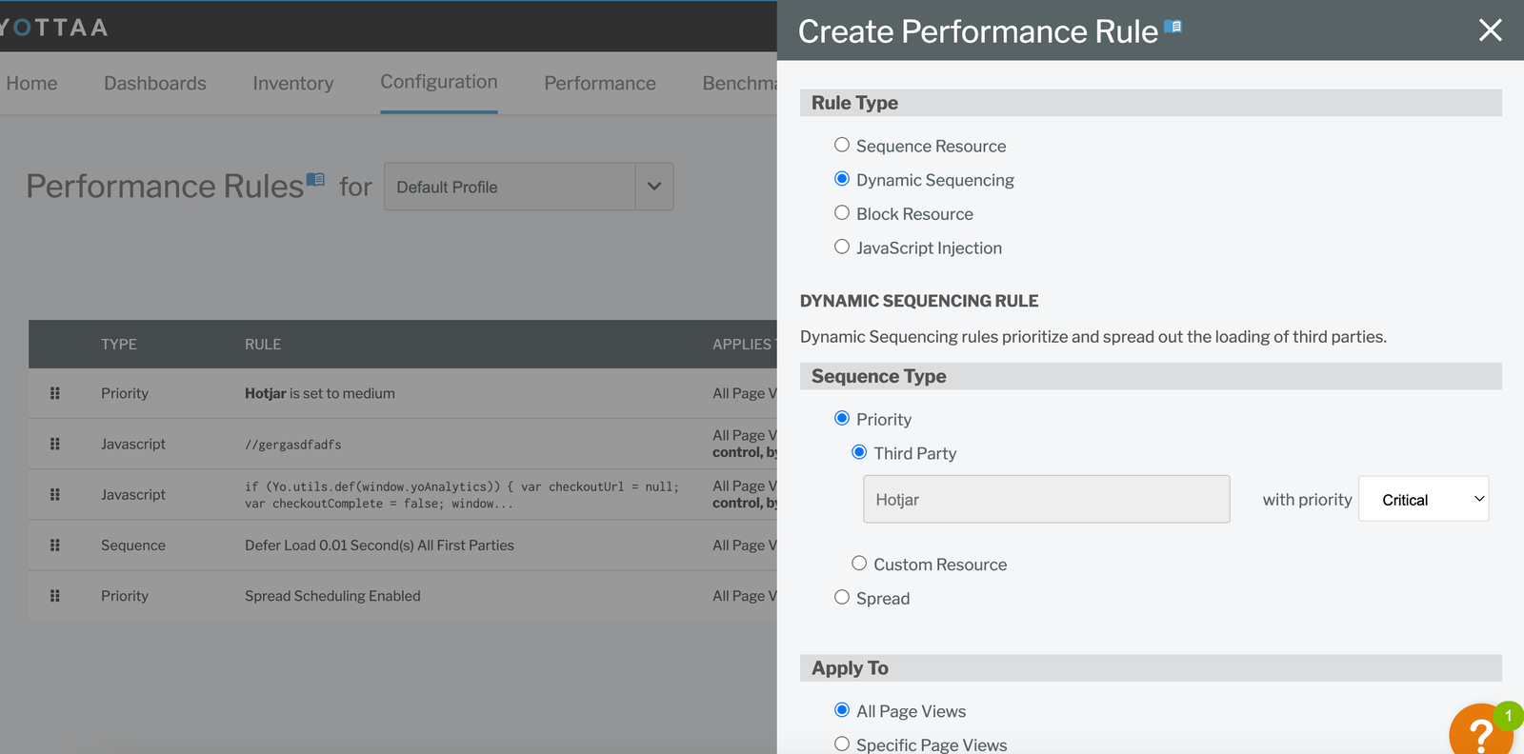The width and height of the screenshot is (1524, 754).
Task: Click help book icon beside Create Performance Rule
Action: point(1173,28)
